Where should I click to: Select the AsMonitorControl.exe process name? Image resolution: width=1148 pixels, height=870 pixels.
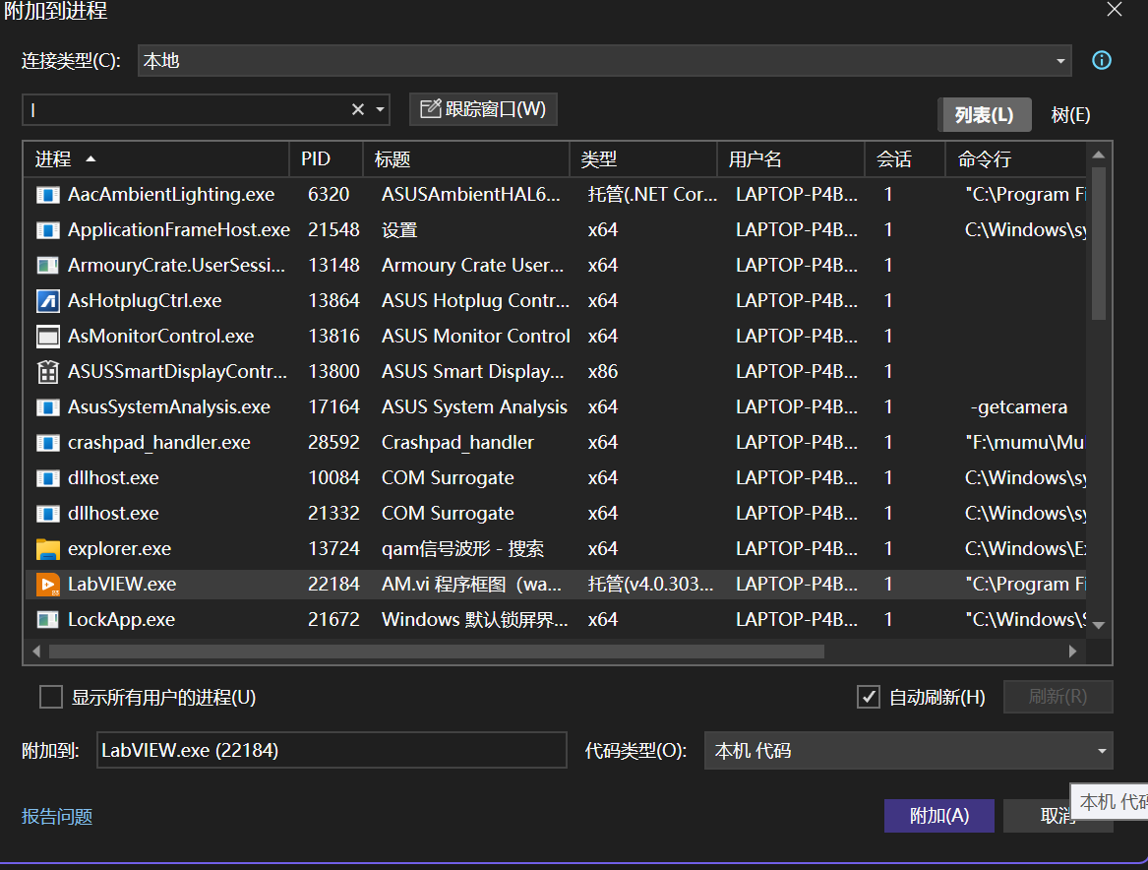161,337
